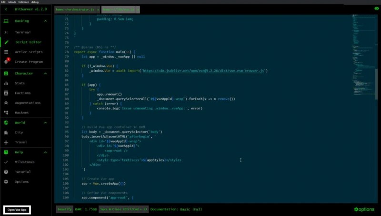Click the Bitburner v1.2.0 title
Viewport: 381px width, 216px height.
coord(30,9)
